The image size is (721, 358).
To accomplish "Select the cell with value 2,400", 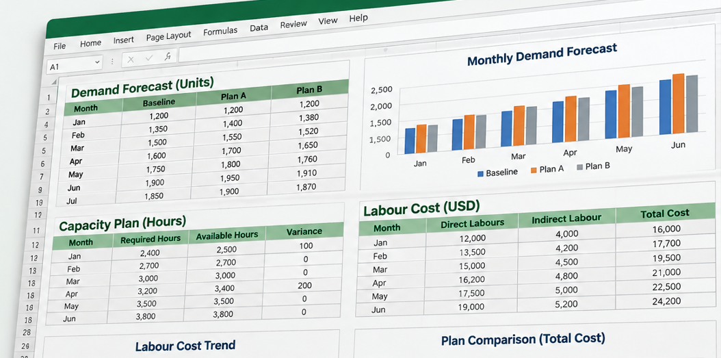I will pyautogui.click(x=149, y=253).
